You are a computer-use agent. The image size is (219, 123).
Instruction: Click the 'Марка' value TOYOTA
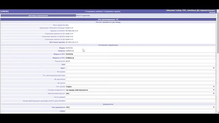(x=69, y=48)
